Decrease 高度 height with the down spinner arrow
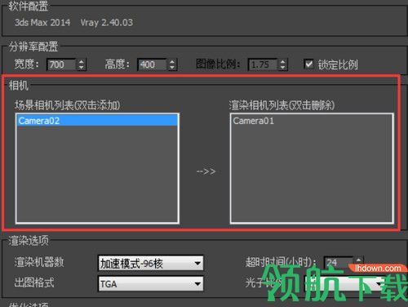This screenshot has height=307, width=408. 172,68
